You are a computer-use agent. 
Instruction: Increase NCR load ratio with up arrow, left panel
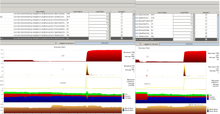tap(110, 13)
